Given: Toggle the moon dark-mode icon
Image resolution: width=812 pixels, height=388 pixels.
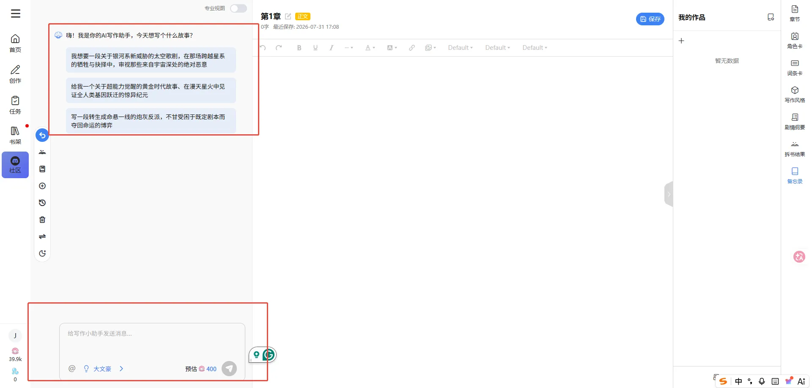Looking at the screenshot, I should 42,253.
